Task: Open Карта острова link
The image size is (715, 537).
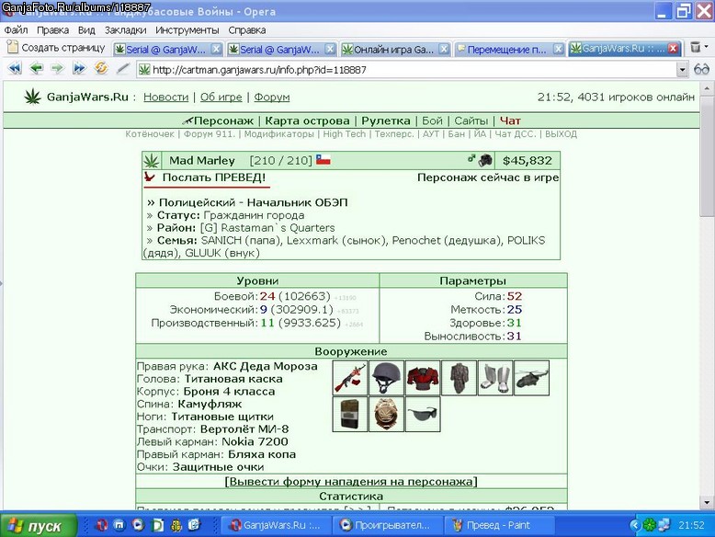Action: (x=307, y=120)
